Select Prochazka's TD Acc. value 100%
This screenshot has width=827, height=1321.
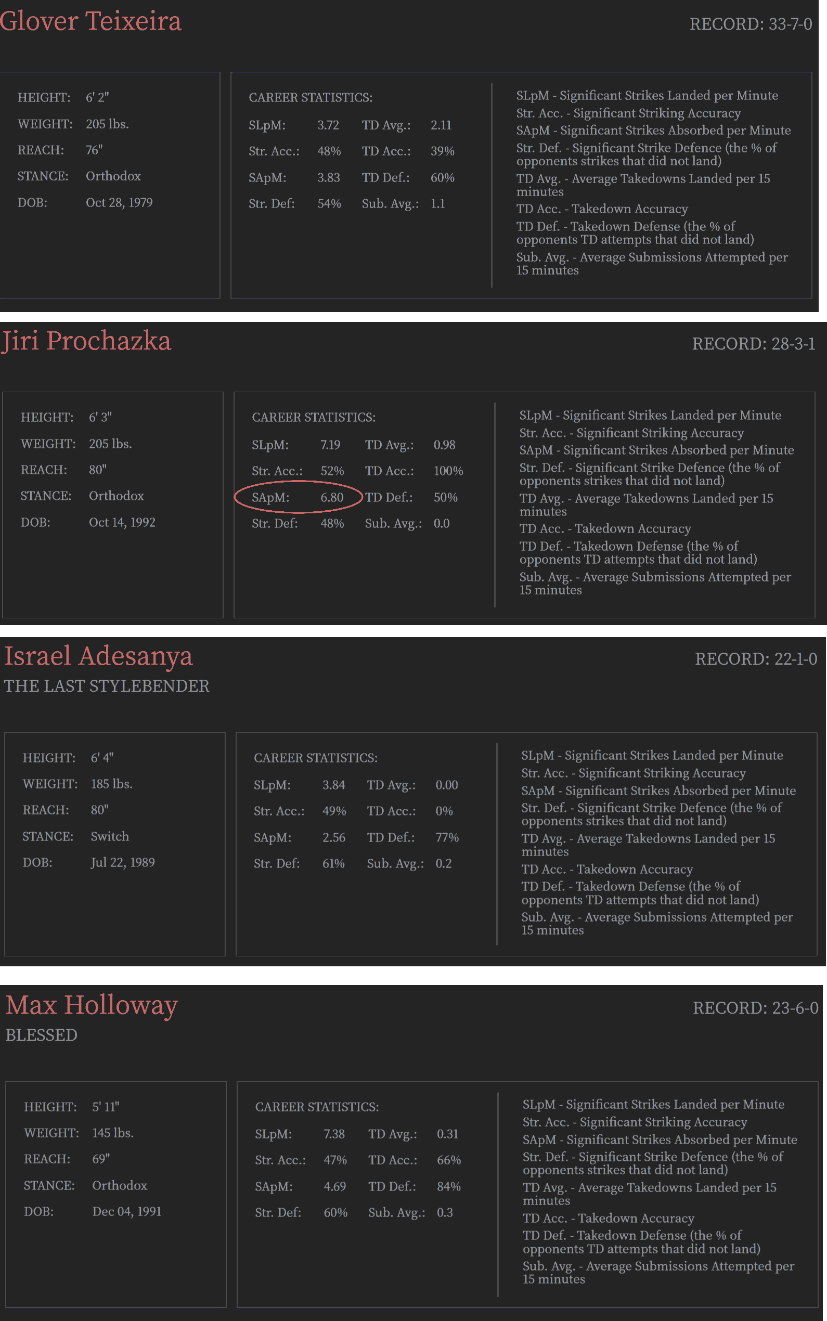click(448, 471)
